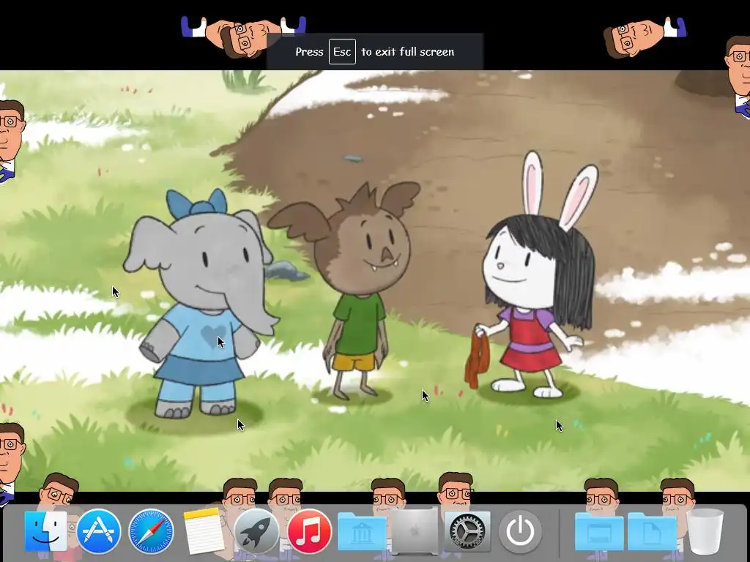The height and width of the screenshot is (562, 750).
Task: Open the Notes notepad icon
Action: (204, 531)
